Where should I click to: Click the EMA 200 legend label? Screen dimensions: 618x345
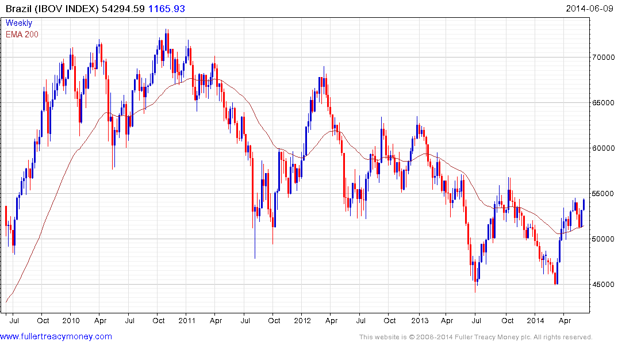click(x=22, y=34)
